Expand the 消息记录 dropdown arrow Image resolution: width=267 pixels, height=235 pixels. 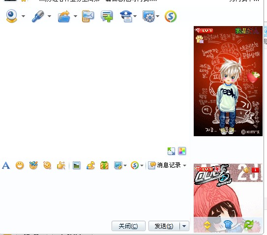coord(184,165)
